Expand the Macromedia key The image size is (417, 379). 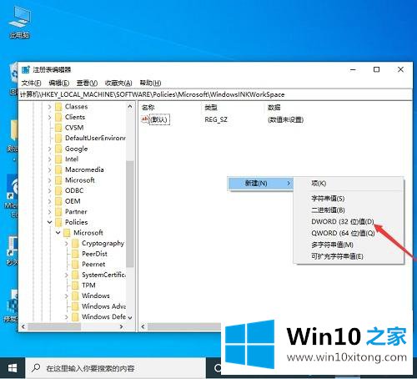tap(49, 170)
